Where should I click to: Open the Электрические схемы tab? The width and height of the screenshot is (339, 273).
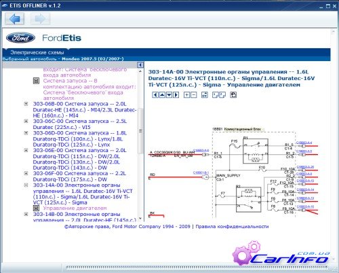pyautogui.click(x=37, y=52)
